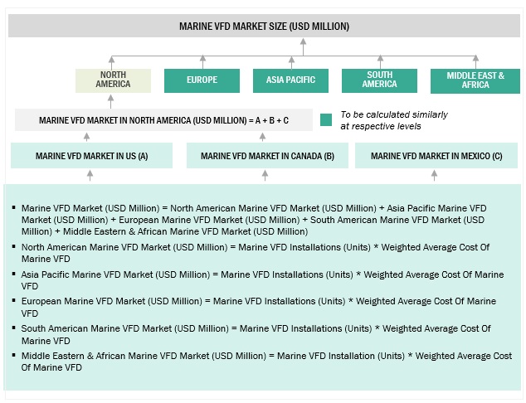Pick the South America region box
Viewport: 526px width, 403px height.
380,80
